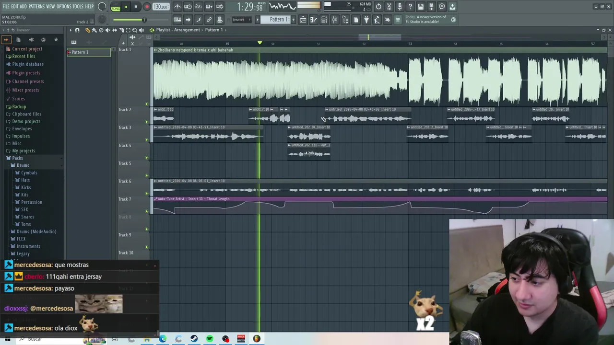Click the master pitch knob
This screenshot has height=345, width=614.
(102, 20)
